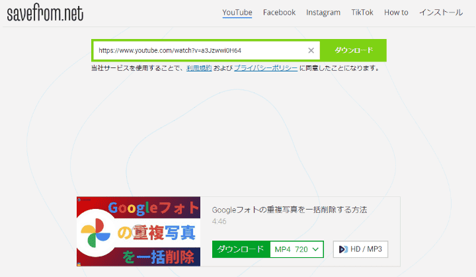Click the Googleフォト video thumbnail
This screenshot has height=277, width=476.
(x=138, y=231)
